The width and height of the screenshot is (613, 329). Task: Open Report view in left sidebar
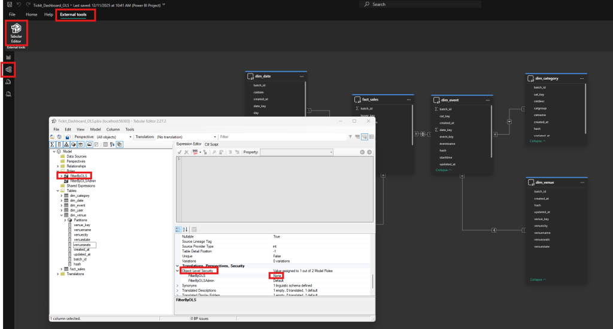click(x=8, y=57)
